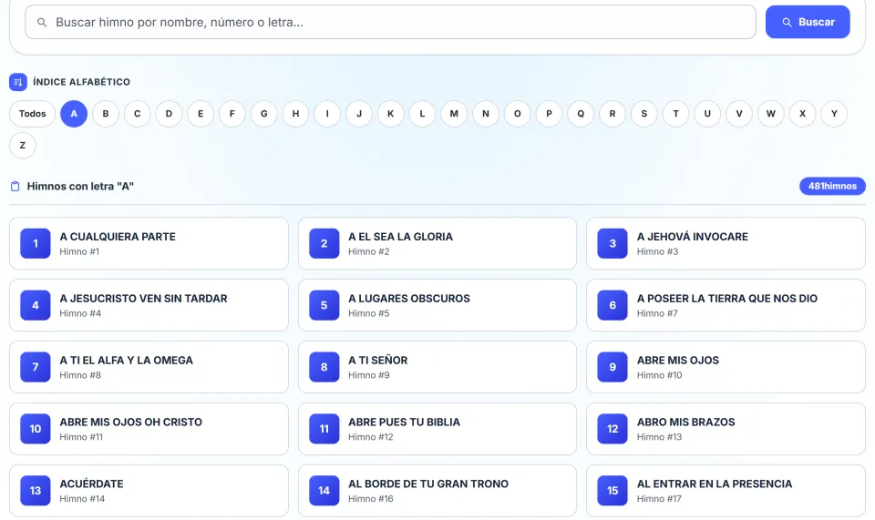This screenshot has width=875, height=520.
Task: Filter hymns by letter V
Action: pos(739,114)
